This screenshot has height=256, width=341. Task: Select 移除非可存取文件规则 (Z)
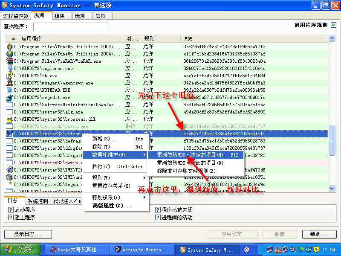click(196, 171)
